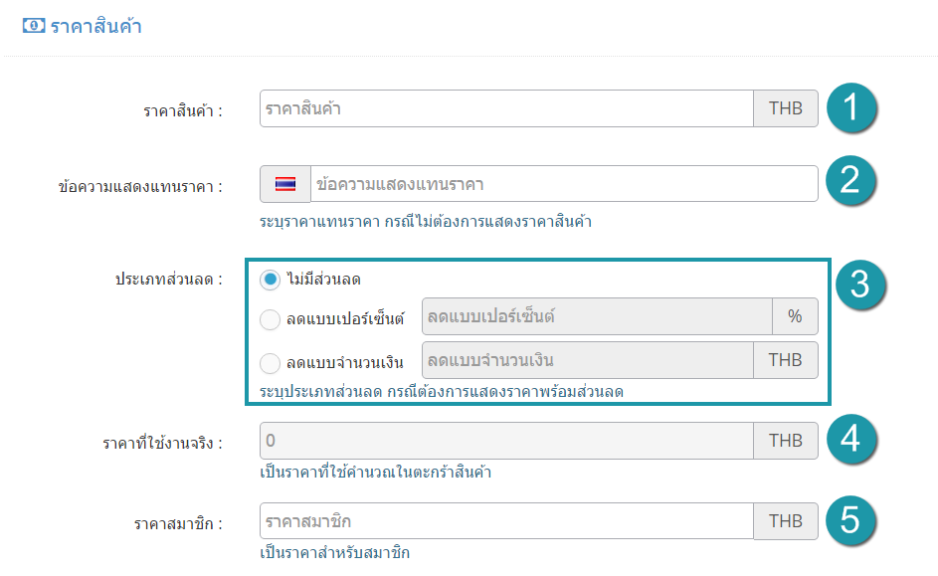Click the amount discount input box

[588, 360]
